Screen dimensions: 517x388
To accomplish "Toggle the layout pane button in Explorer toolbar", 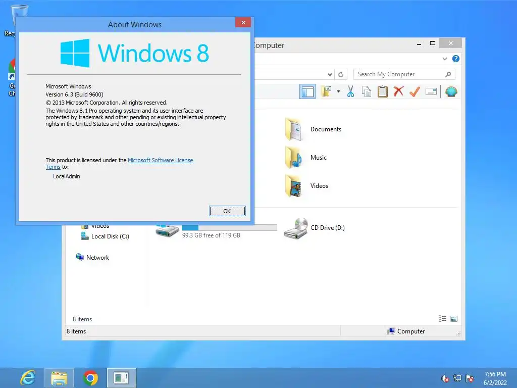I will click(307, 92).
